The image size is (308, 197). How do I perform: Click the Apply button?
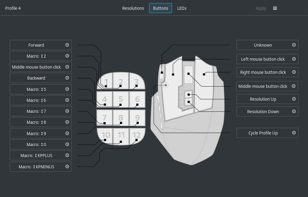(261, 8)
